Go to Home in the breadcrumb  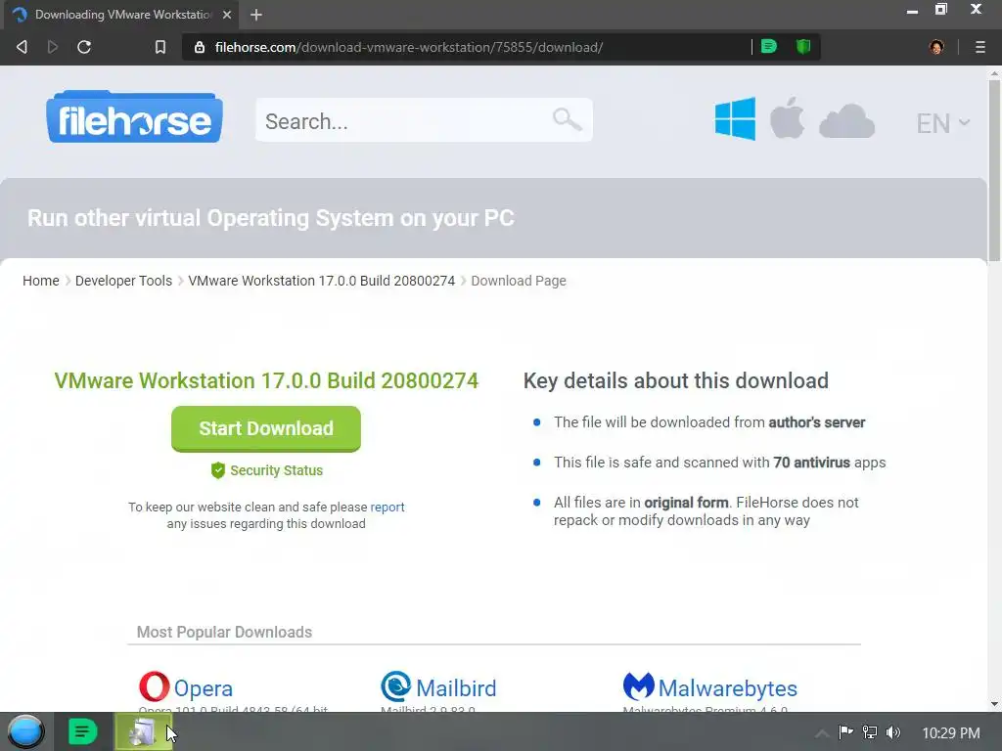point(41,281)
